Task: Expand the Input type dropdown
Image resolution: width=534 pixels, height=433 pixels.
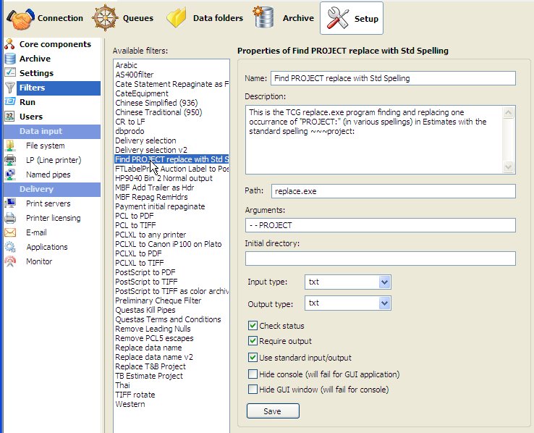Action: tap(384, 282)
